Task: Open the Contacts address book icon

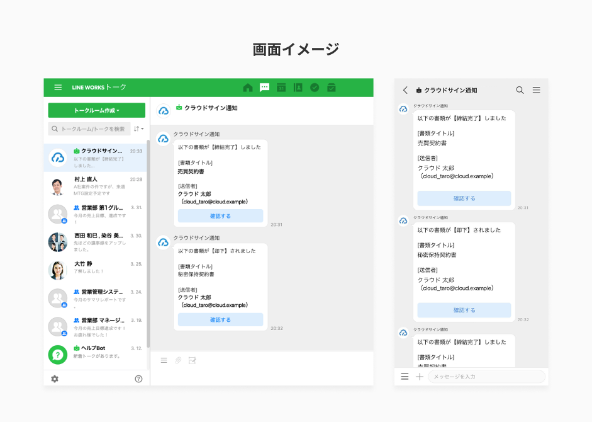Action: (298, 88)
